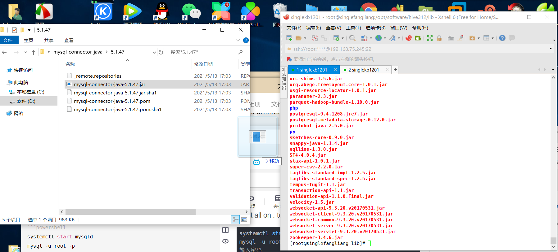Open dropdown next to Xshell open folder icon
558x252 pixels.
pos(305,38)
